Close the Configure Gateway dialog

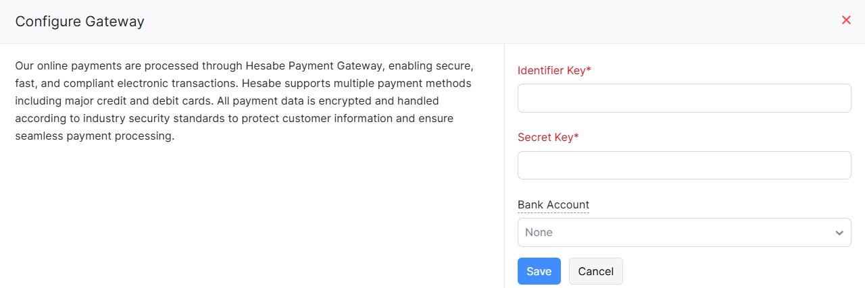coord(846,20)
